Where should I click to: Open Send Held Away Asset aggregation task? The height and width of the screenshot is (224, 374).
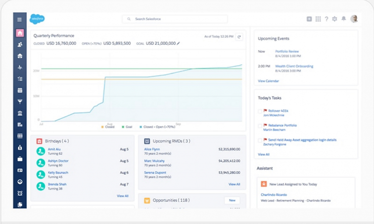pos(302,140)
